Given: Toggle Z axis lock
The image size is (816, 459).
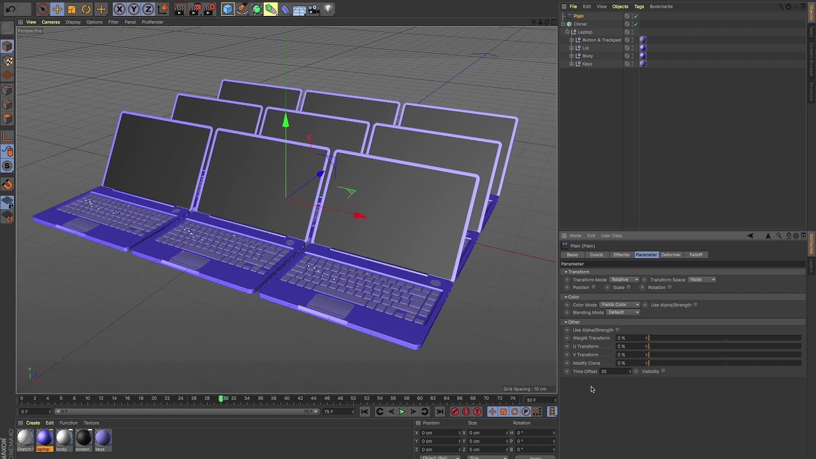Looking at the screenshot, I should (148, 9).
